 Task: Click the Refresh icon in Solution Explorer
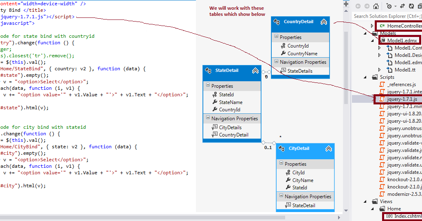(411, 6)
